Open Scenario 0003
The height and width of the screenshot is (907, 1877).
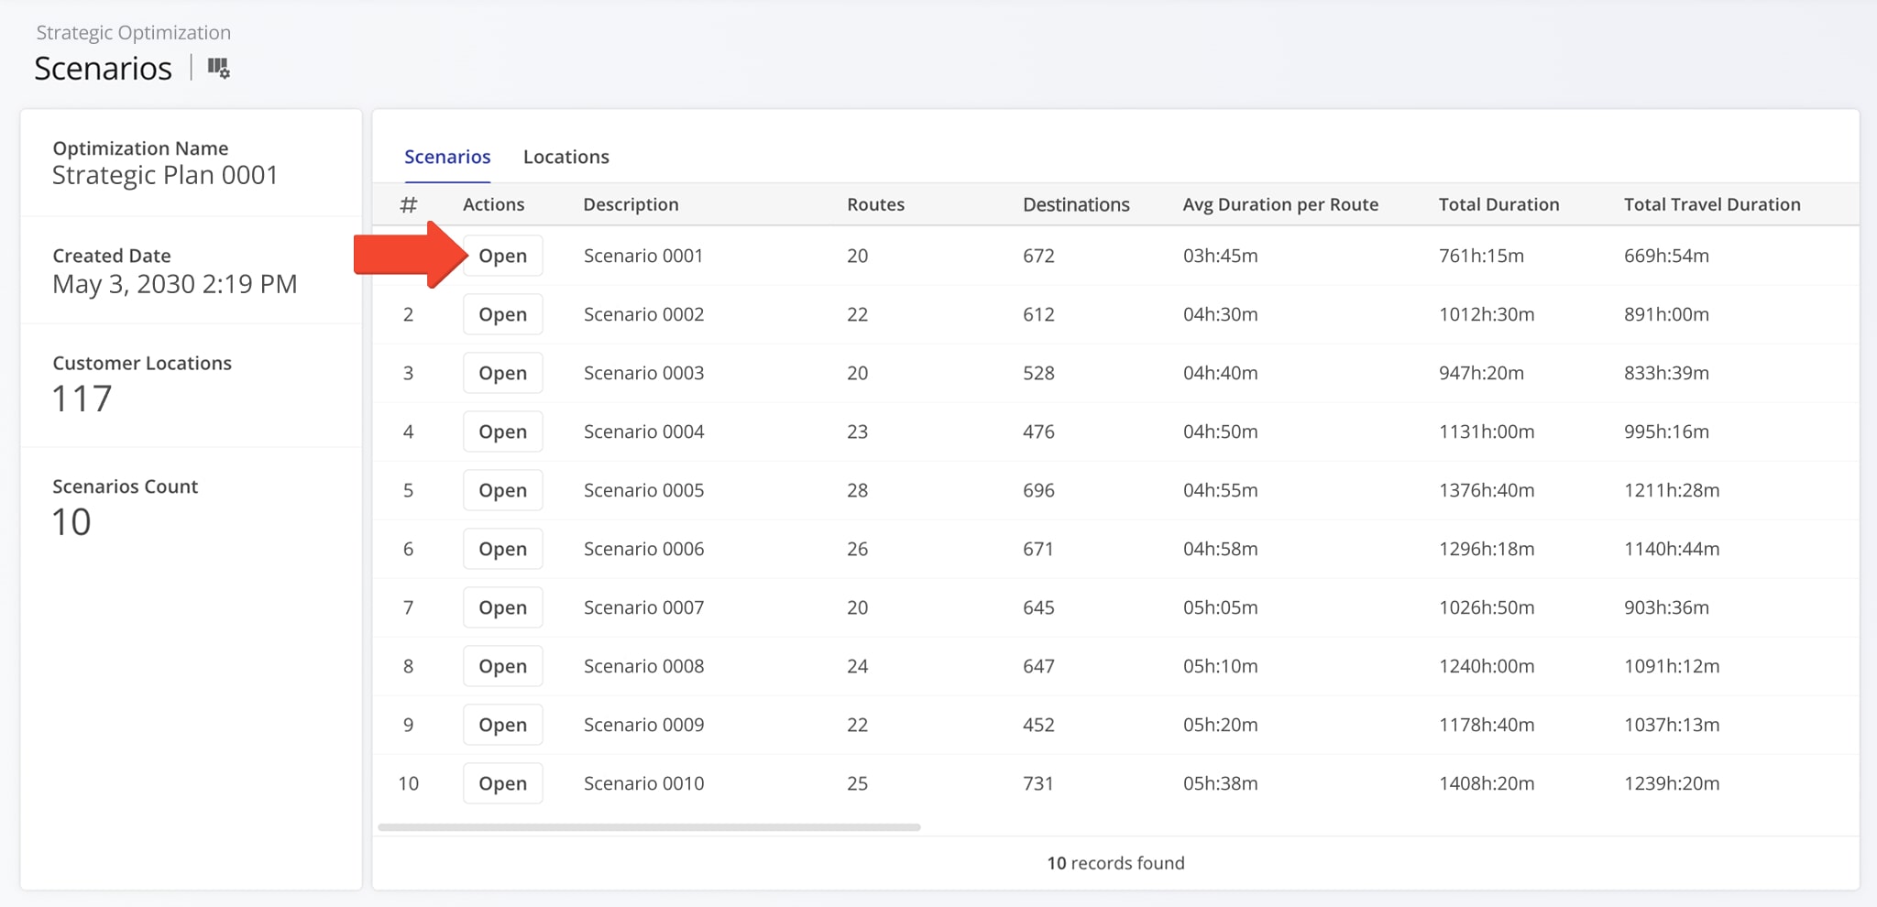502,373
